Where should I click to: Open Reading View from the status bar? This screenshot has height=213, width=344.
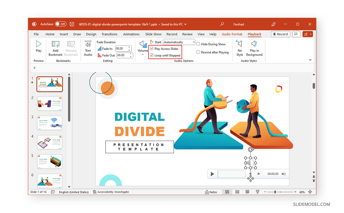[x=247, y=192]
